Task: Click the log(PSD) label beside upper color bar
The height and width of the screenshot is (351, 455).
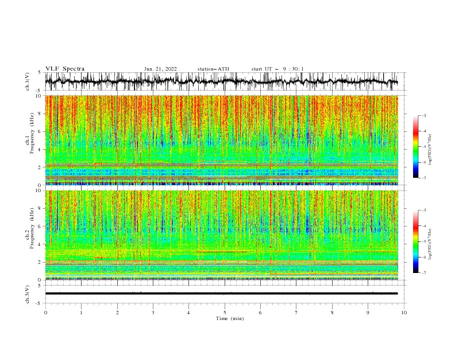Action: [430, 150]
